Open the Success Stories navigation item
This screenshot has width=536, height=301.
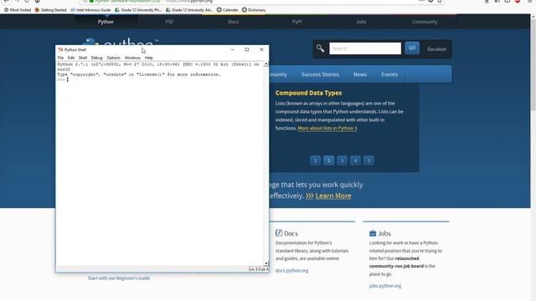[320, 74]
